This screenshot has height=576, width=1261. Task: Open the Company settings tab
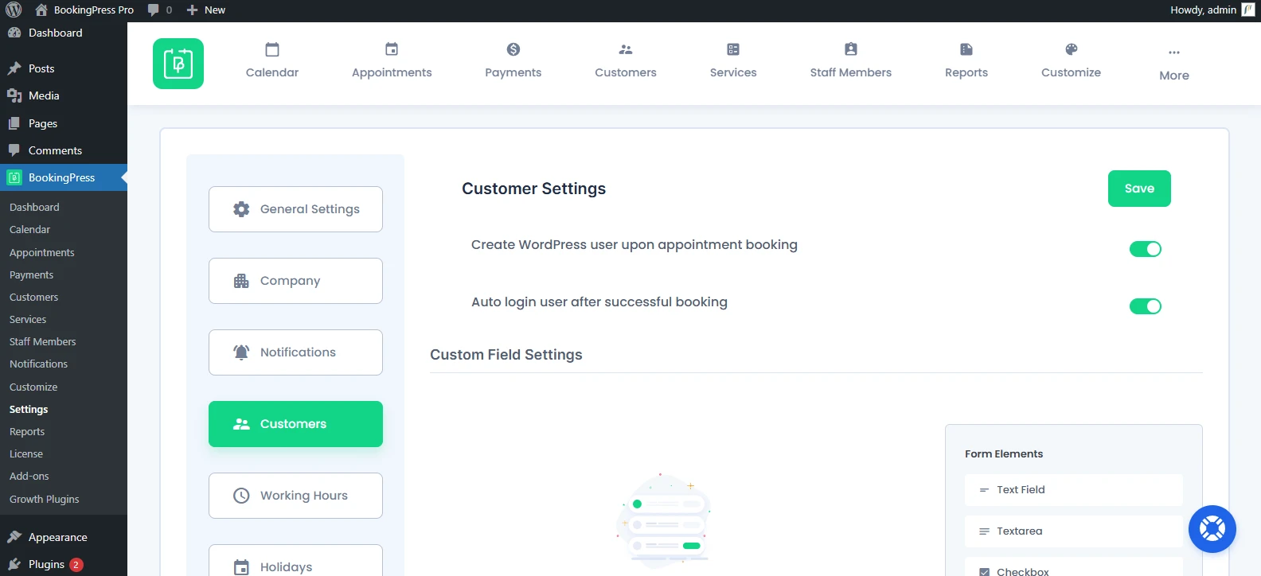tap(295, 281)
